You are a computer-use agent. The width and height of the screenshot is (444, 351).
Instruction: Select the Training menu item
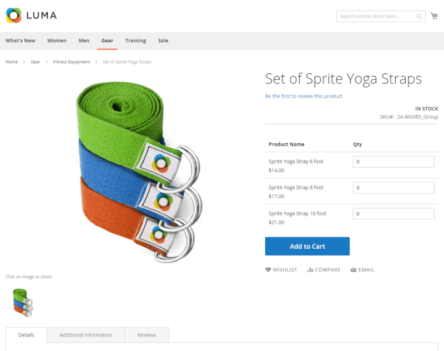tap(136, 41)
